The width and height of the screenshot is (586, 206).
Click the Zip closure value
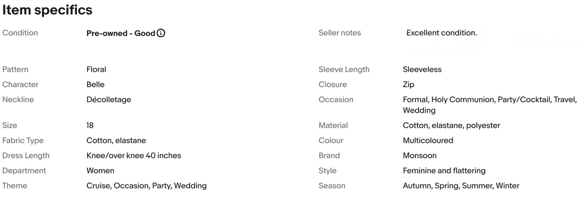tap(408, 85)
